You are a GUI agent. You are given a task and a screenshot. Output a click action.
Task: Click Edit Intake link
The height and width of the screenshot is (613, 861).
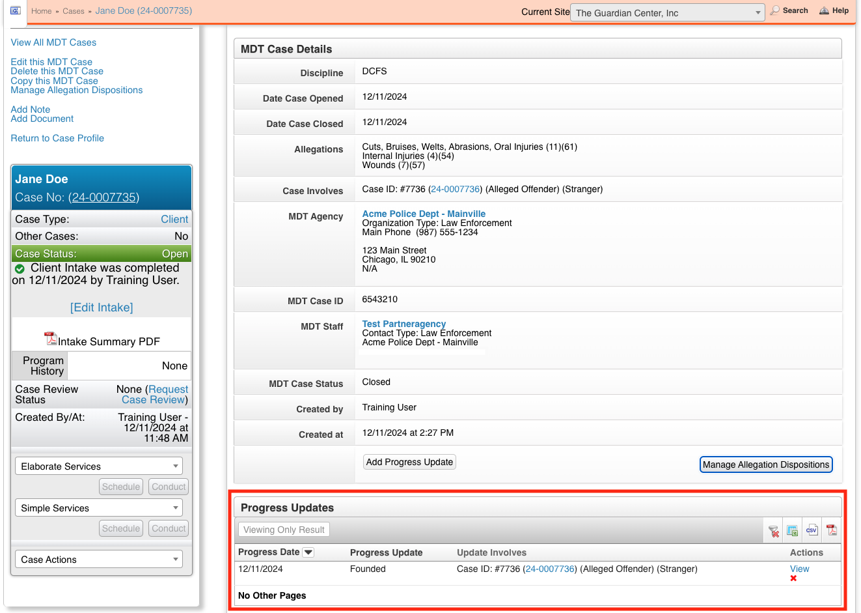point(102,307)
